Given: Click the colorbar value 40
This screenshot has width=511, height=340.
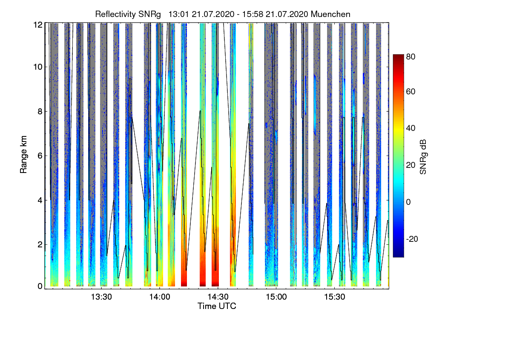Looking at the screenshot, I should click(x=411, y=128).
